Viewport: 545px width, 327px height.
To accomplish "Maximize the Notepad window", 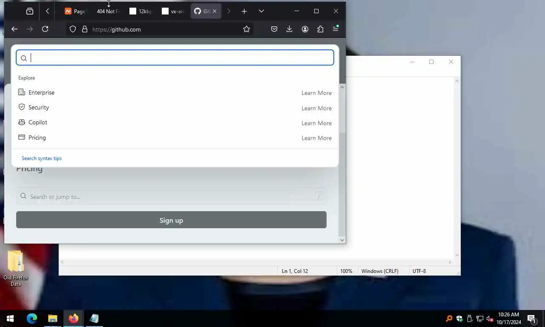I will coord(431,62).
